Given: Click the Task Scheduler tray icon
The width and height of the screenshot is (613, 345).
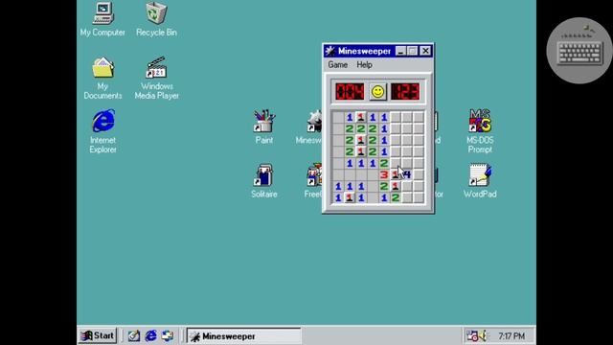Looking at the screenshot, I should [x=472, y=335].
